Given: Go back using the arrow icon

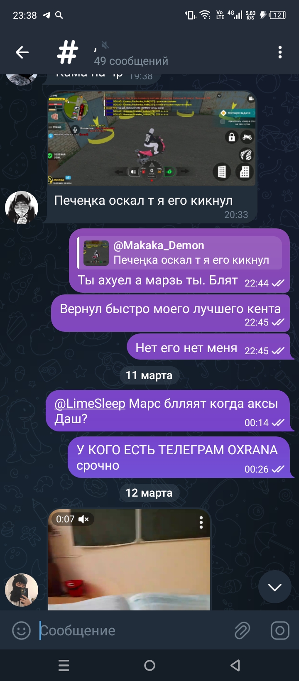Looking at the screenshot, I should point(22,52).
